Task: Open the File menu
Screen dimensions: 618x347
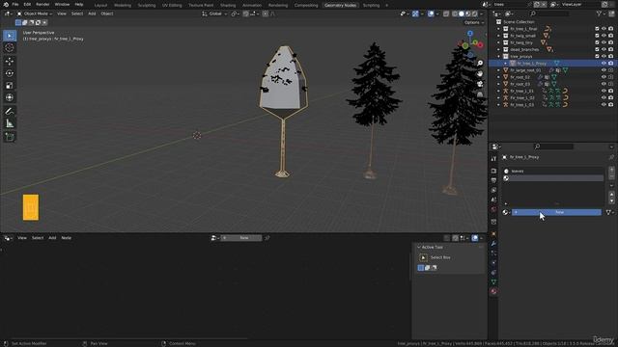Action: [x=15, y=4]
